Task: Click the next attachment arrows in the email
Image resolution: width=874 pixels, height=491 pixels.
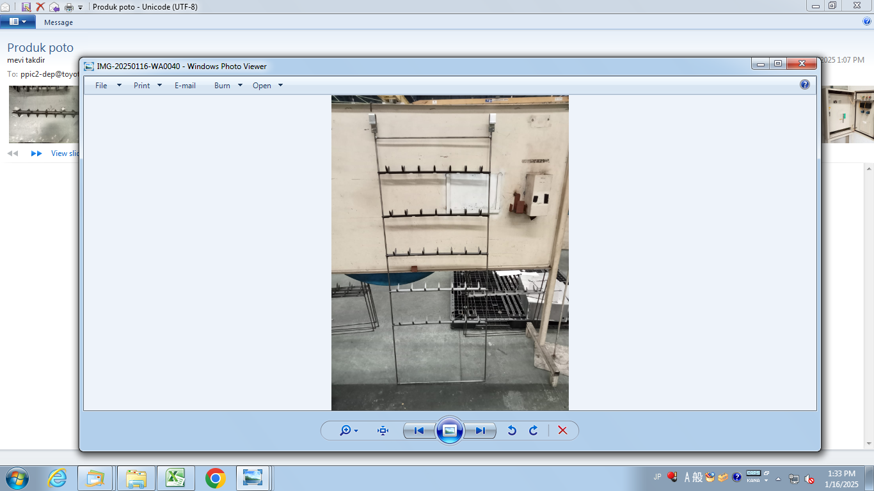Action: click(x=36, y=153)
